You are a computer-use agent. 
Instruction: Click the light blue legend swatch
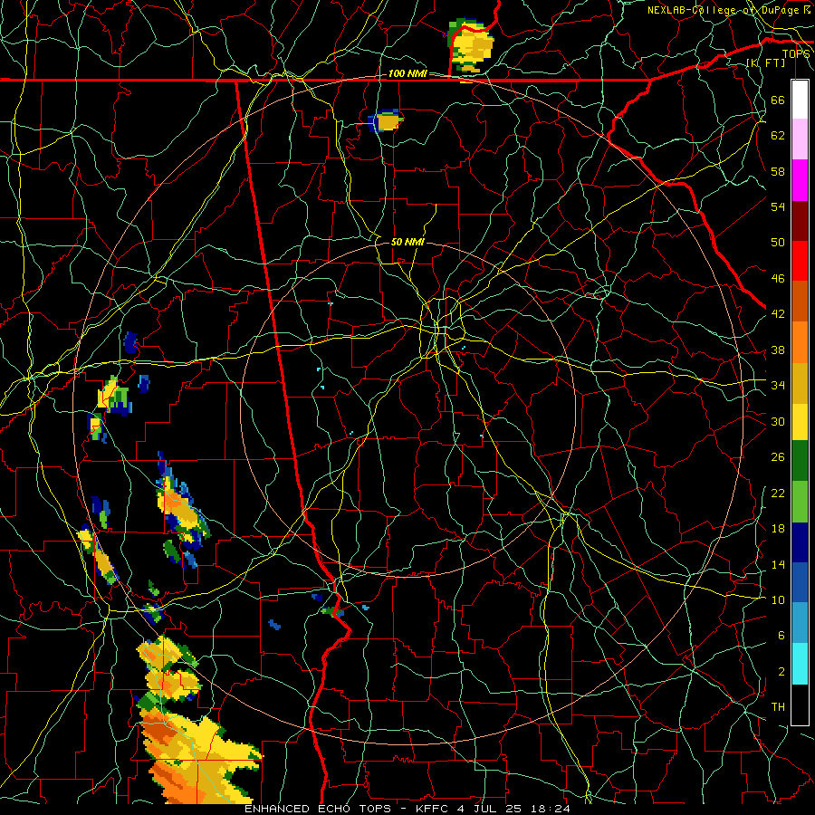800,623
